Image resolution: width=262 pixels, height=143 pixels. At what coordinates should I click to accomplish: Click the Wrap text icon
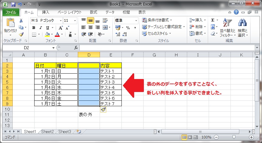point(105,21)
